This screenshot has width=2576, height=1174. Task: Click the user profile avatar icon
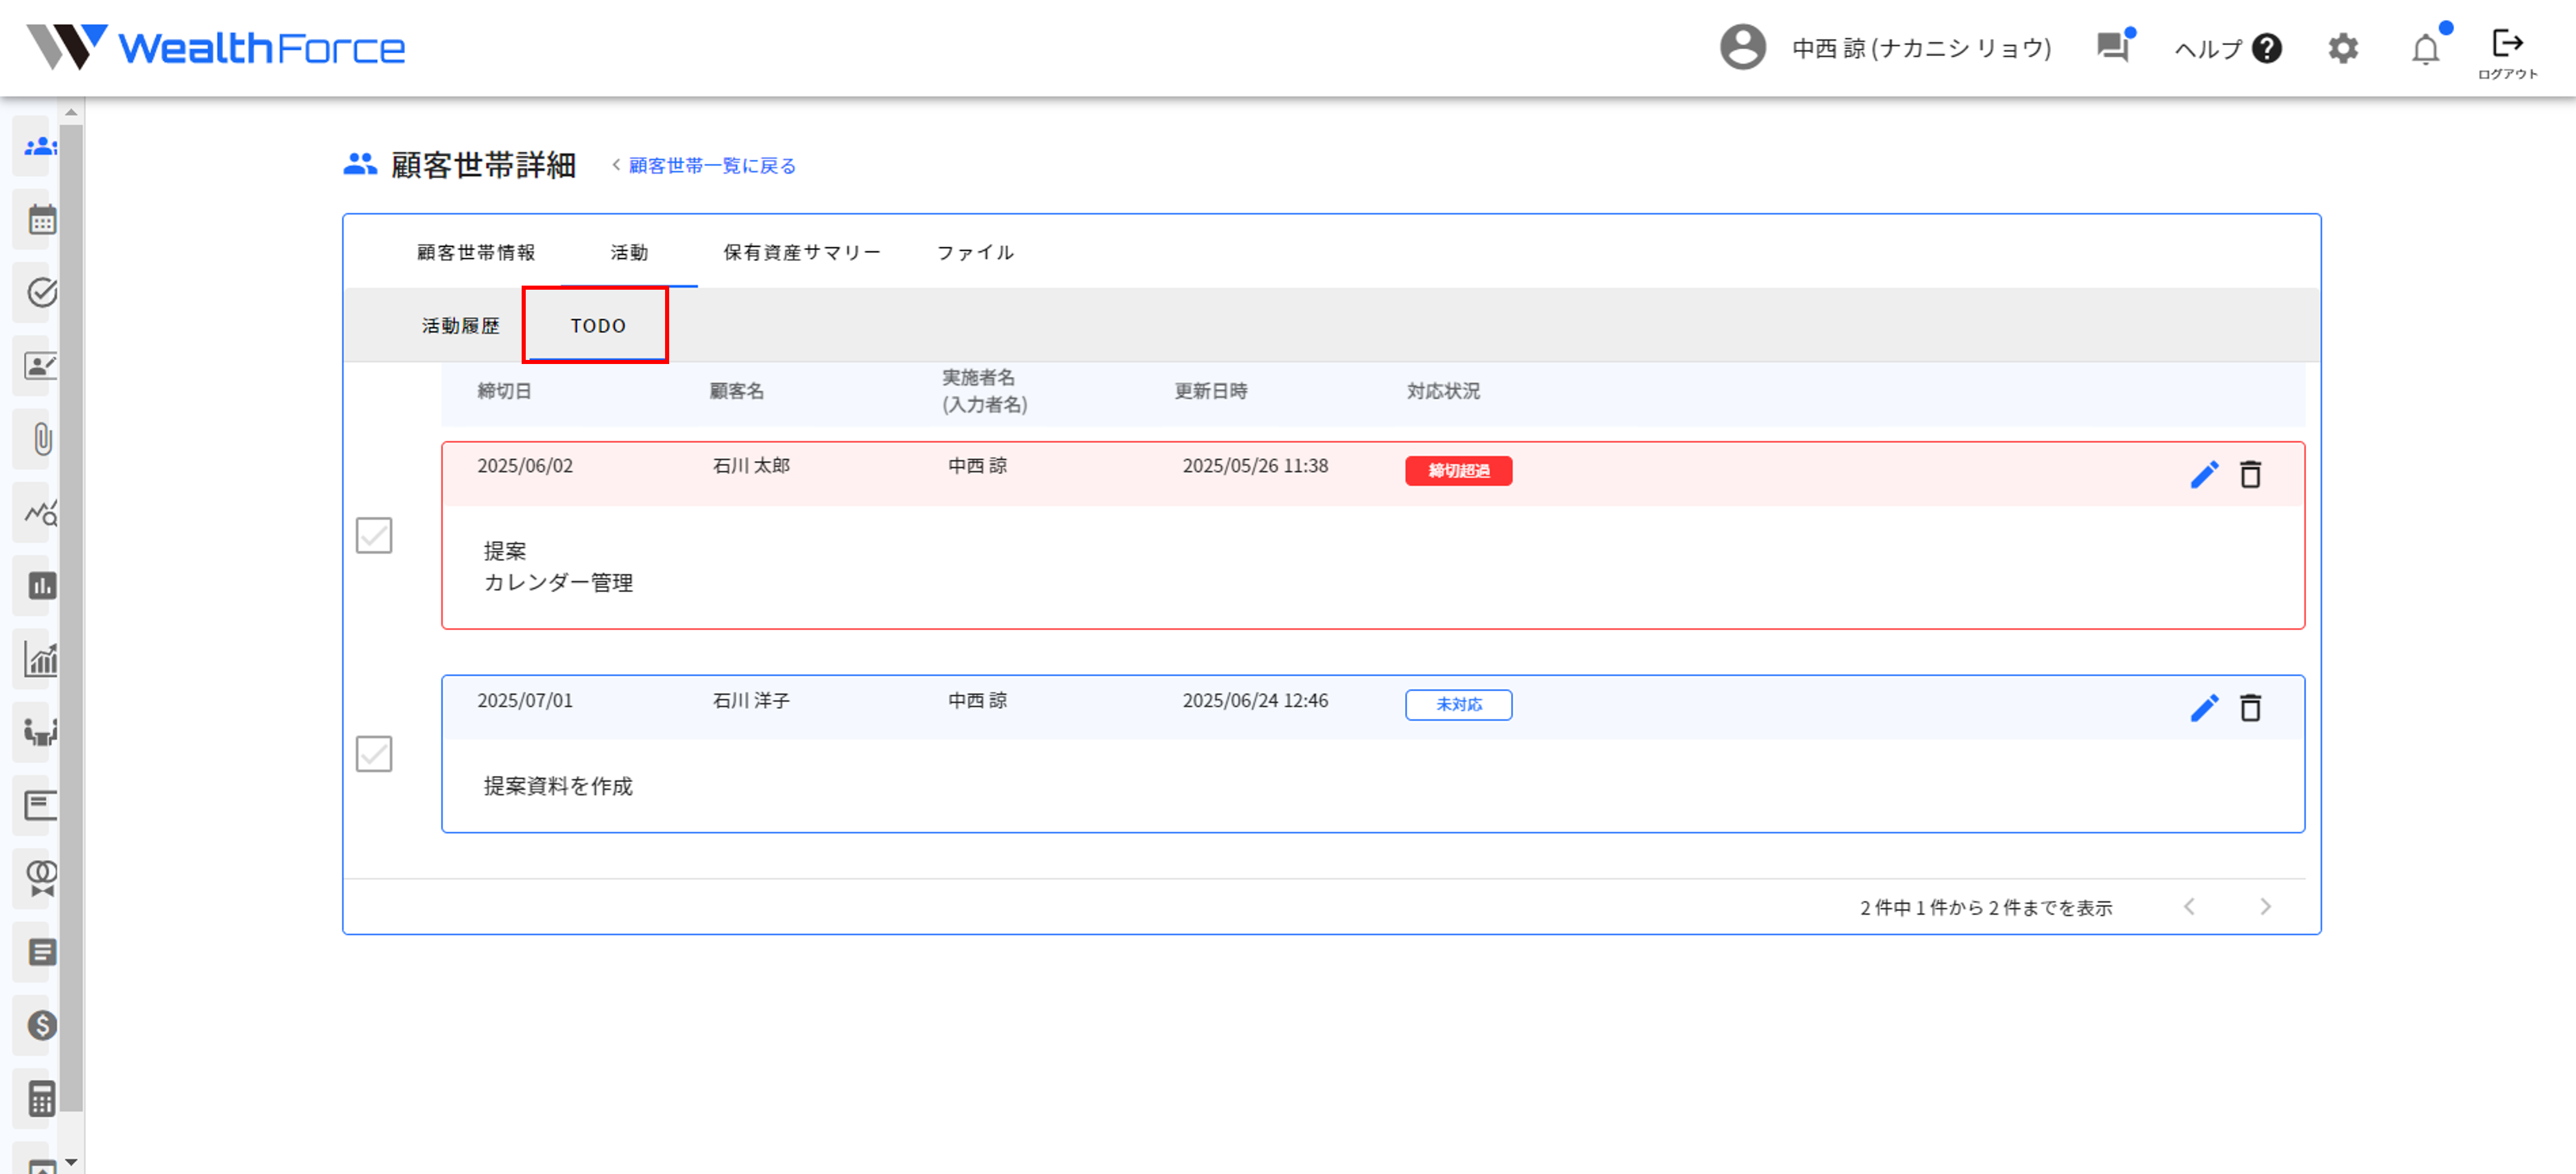pos(1742,47)
